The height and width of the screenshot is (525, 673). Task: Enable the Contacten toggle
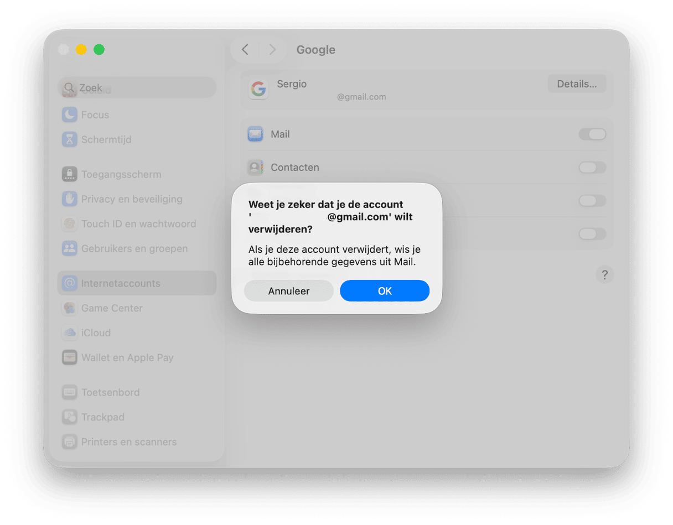point(592,167)
